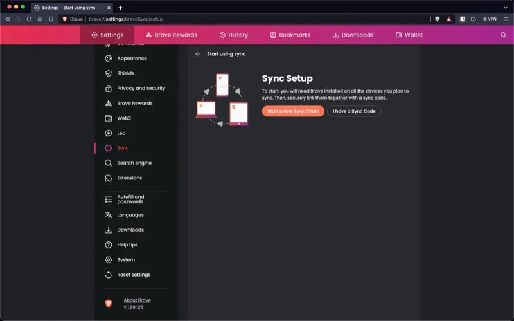The image size is (514, 321).
Task: Open the VPN button in the toolbar
Action: 490,19
